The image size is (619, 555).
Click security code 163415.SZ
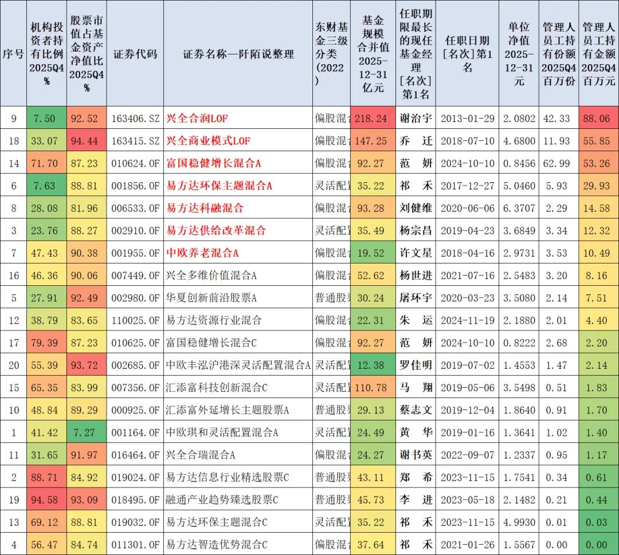click(x=135, y=141)
